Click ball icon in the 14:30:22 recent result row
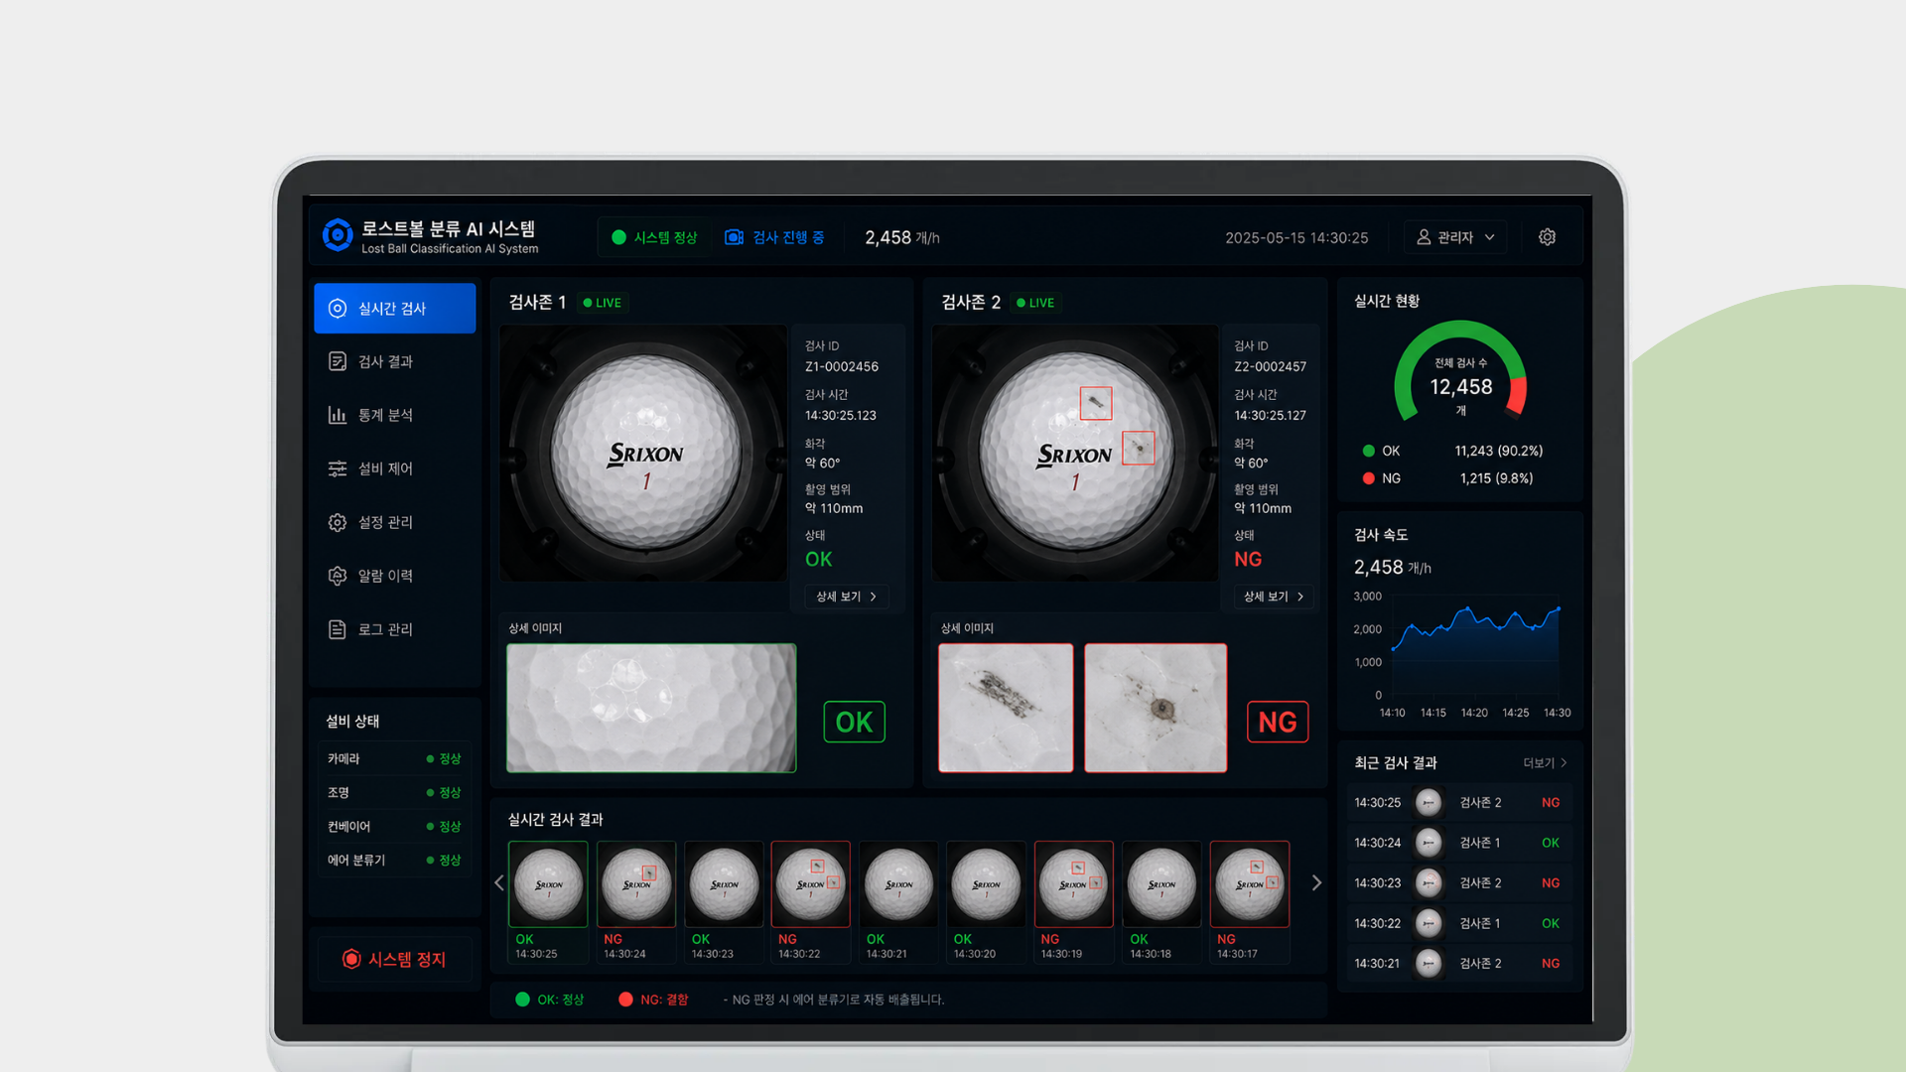 click(x=1429, y=923)
